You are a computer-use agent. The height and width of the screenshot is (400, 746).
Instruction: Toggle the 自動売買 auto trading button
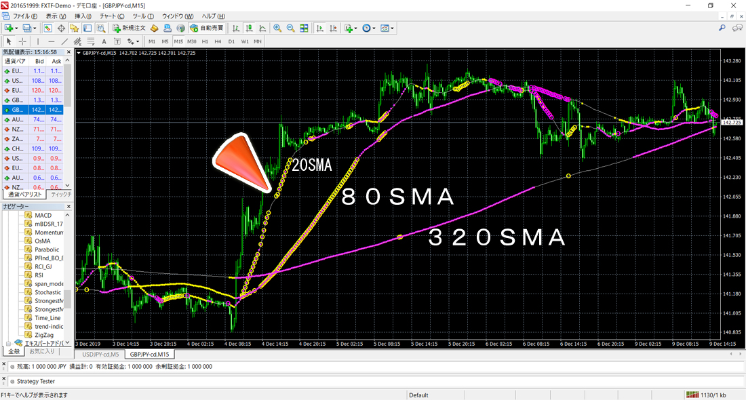point(206,28)
